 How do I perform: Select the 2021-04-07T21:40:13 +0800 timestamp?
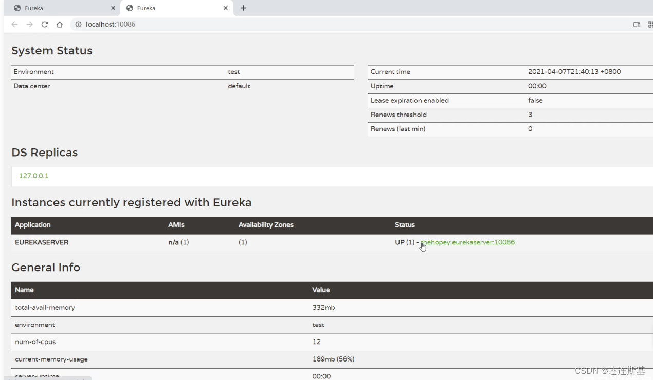coord(574,72)
